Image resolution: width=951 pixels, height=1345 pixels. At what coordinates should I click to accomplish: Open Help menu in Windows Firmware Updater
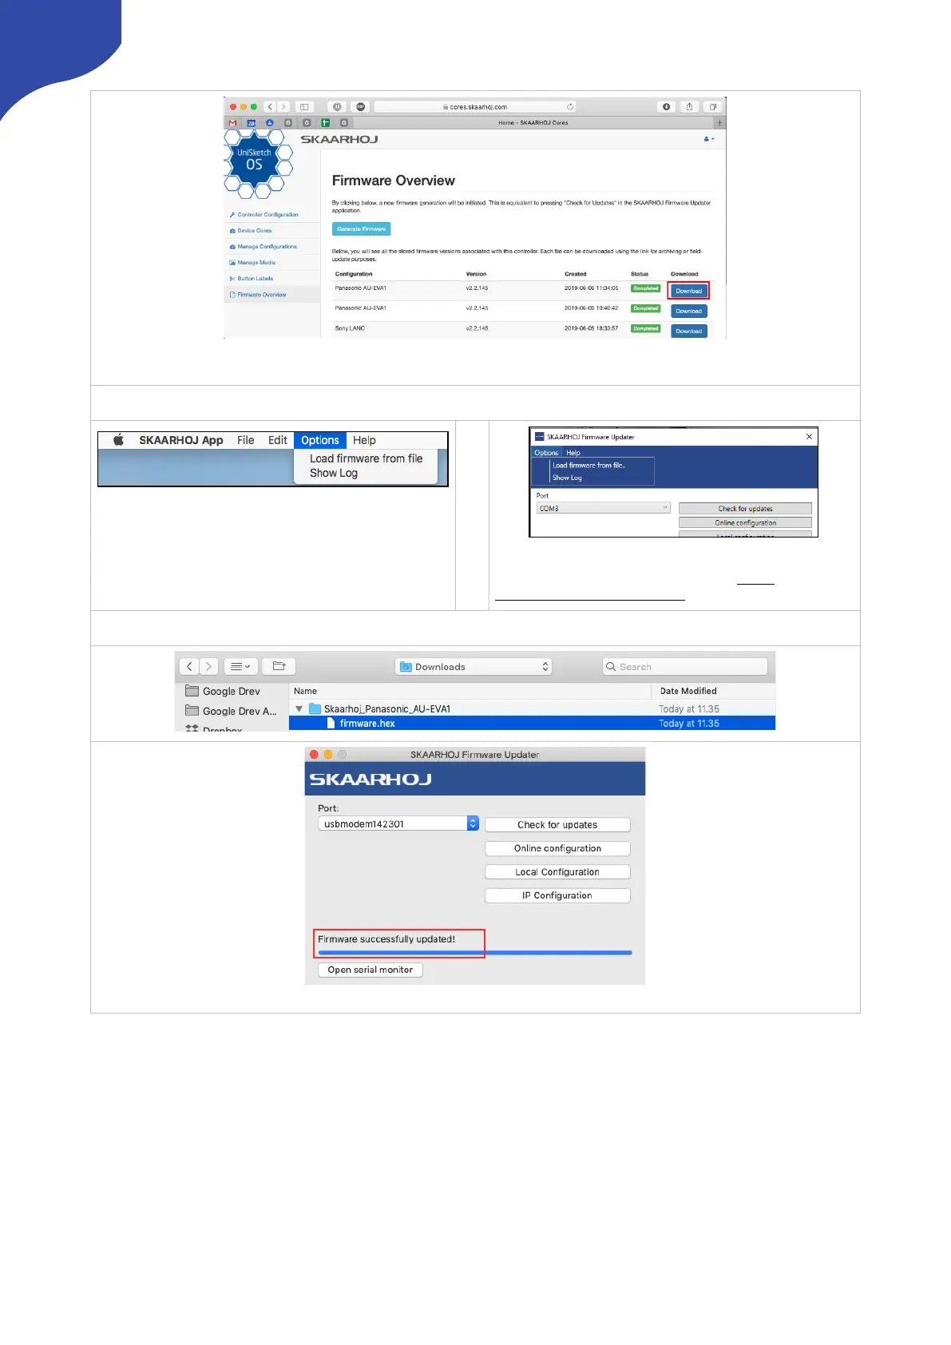pos(573,453)
